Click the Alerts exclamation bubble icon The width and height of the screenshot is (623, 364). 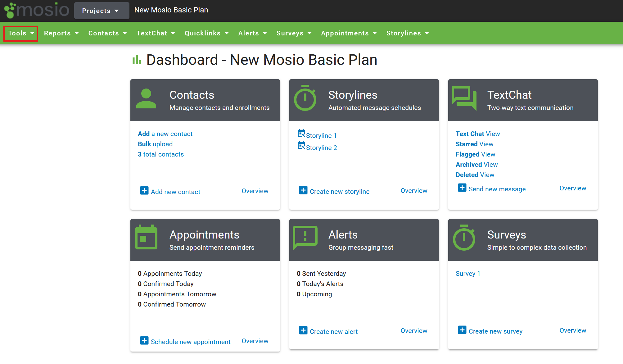point(305,238)
